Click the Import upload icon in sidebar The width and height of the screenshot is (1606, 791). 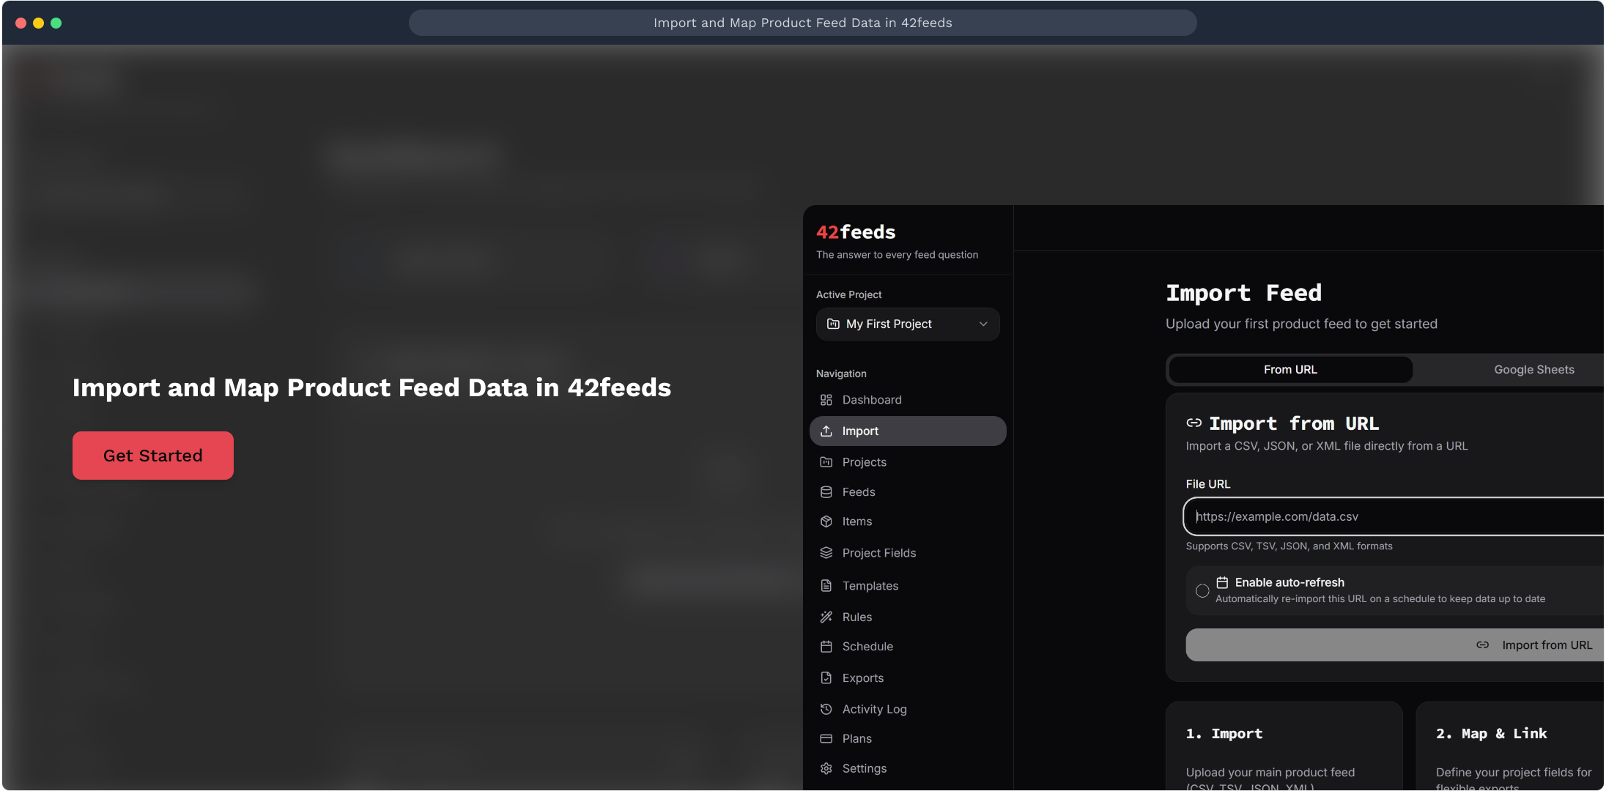[826, 431]
